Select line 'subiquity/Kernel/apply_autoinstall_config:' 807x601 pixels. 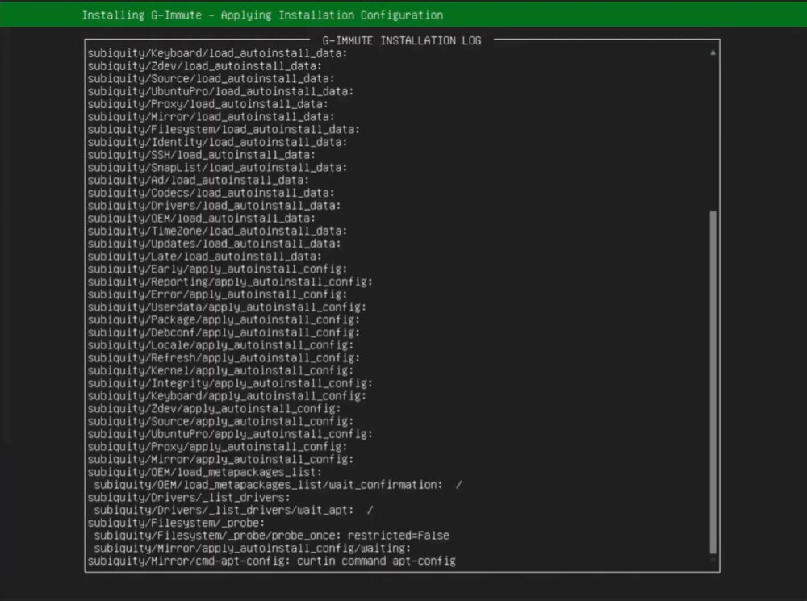pyautogui.click(x=220, y=371)
